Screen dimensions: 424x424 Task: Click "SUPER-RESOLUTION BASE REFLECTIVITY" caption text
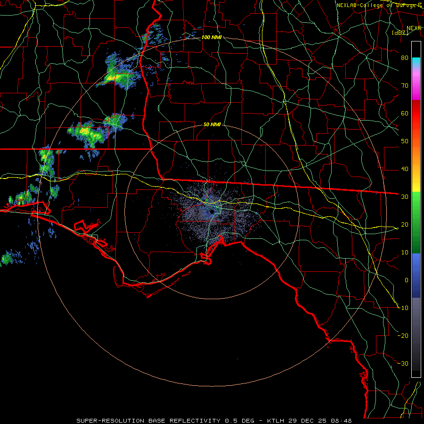tap(148, 421)
